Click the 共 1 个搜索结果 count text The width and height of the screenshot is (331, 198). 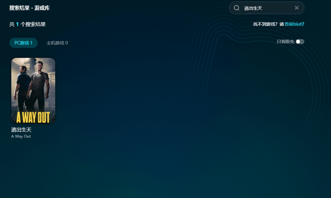coord(28,24)
